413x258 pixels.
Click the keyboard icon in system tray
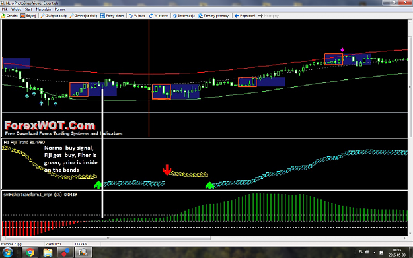coord(367,252)
